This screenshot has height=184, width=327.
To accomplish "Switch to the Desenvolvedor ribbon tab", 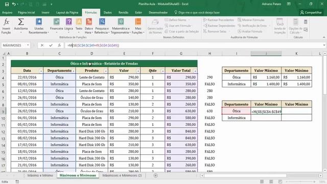I will pos(158,12).
